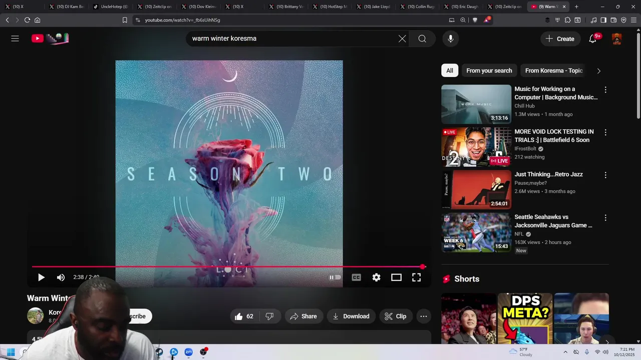
Task: Click the video progress bar scrubber
Action: (x=423, y=267)
